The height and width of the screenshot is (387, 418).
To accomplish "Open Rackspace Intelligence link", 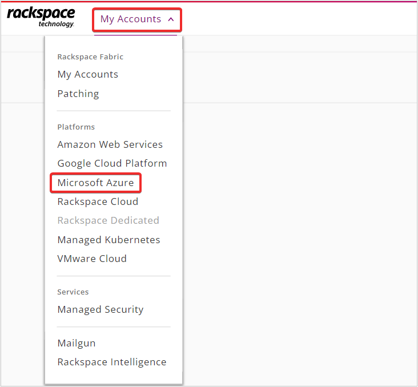I will pos(112,362).
